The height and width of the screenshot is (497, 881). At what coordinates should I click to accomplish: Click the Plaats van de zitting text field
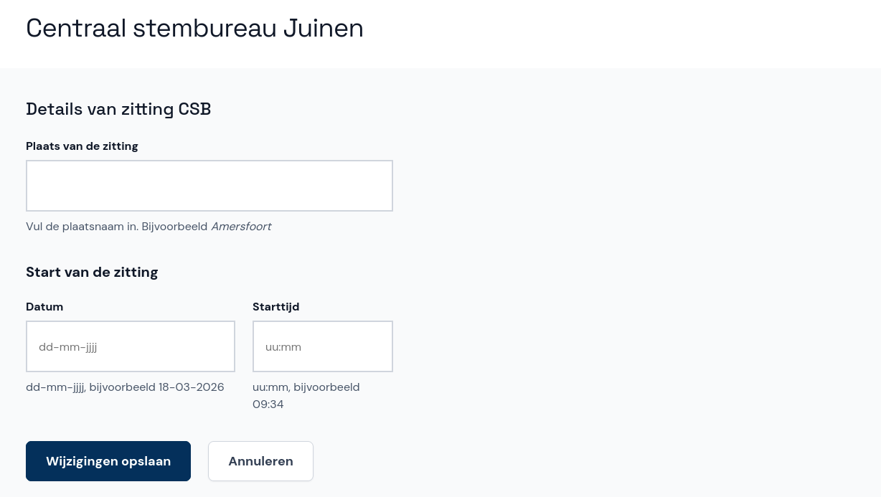coord(209,186)
